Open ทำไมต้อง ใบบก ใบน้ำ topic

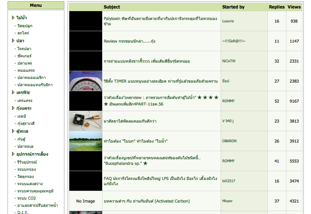coord(136,141)
